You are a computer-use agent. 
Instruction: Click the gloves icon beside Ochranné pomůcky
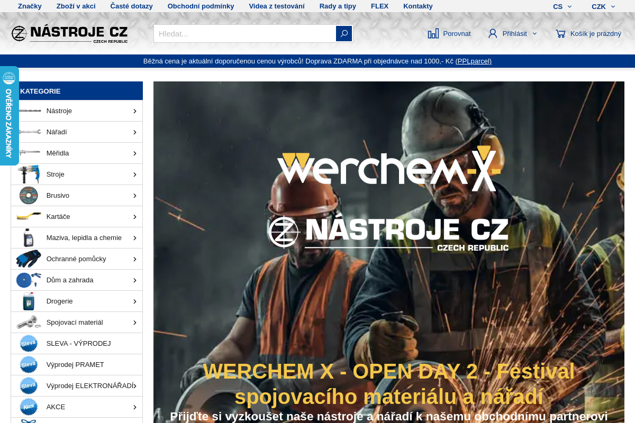[29, 259]
